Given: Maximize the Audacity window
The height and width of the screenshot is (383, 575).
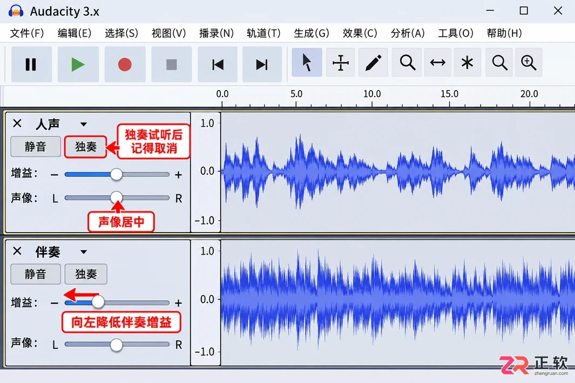Looking at the screenshot, I should pyautogui.click(x=524, y=11).
